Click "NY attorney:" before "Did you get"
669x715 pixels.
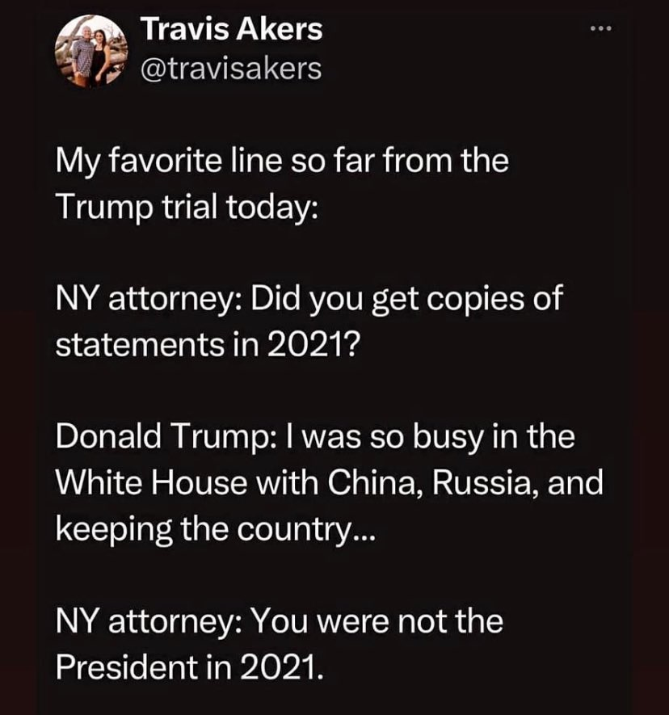point(150,299)
